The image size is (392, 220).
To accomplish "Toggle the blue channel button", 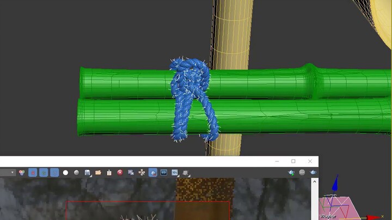I will pos(54,173).
